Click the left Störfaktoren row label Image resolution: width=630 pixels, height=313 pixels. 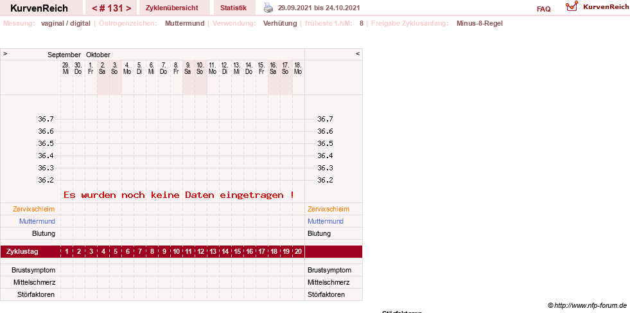[x=36, y=294]
